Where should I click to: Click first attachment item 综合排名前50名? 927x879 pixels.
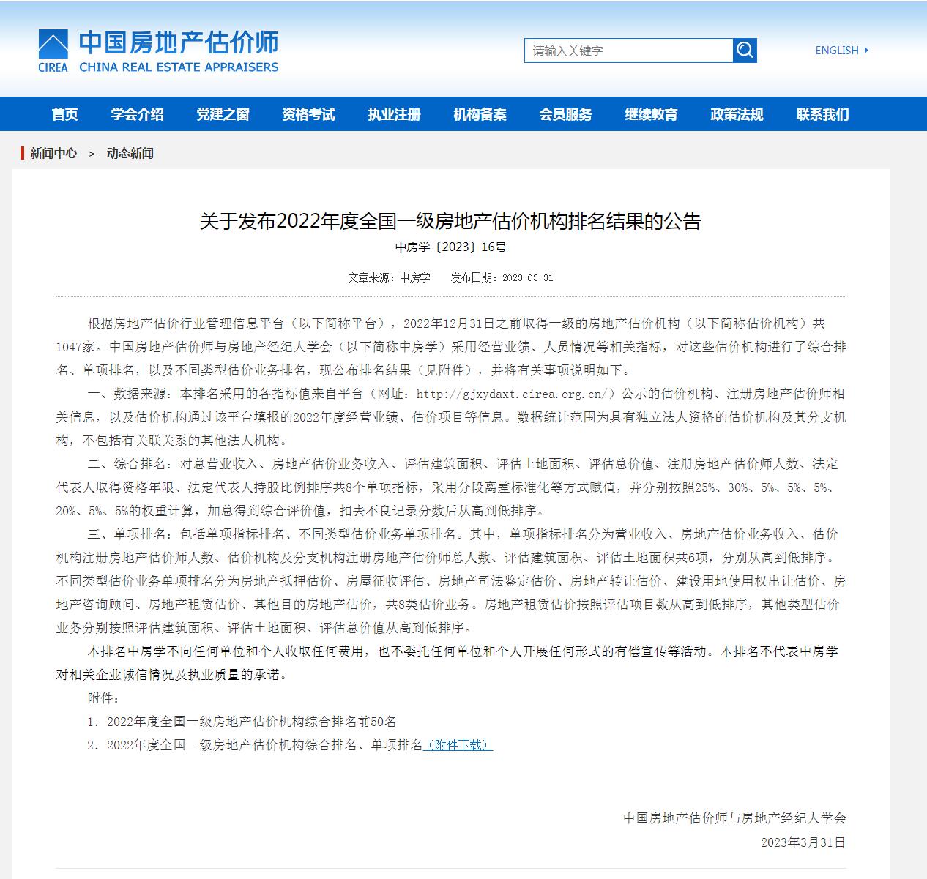coord(251,722)
